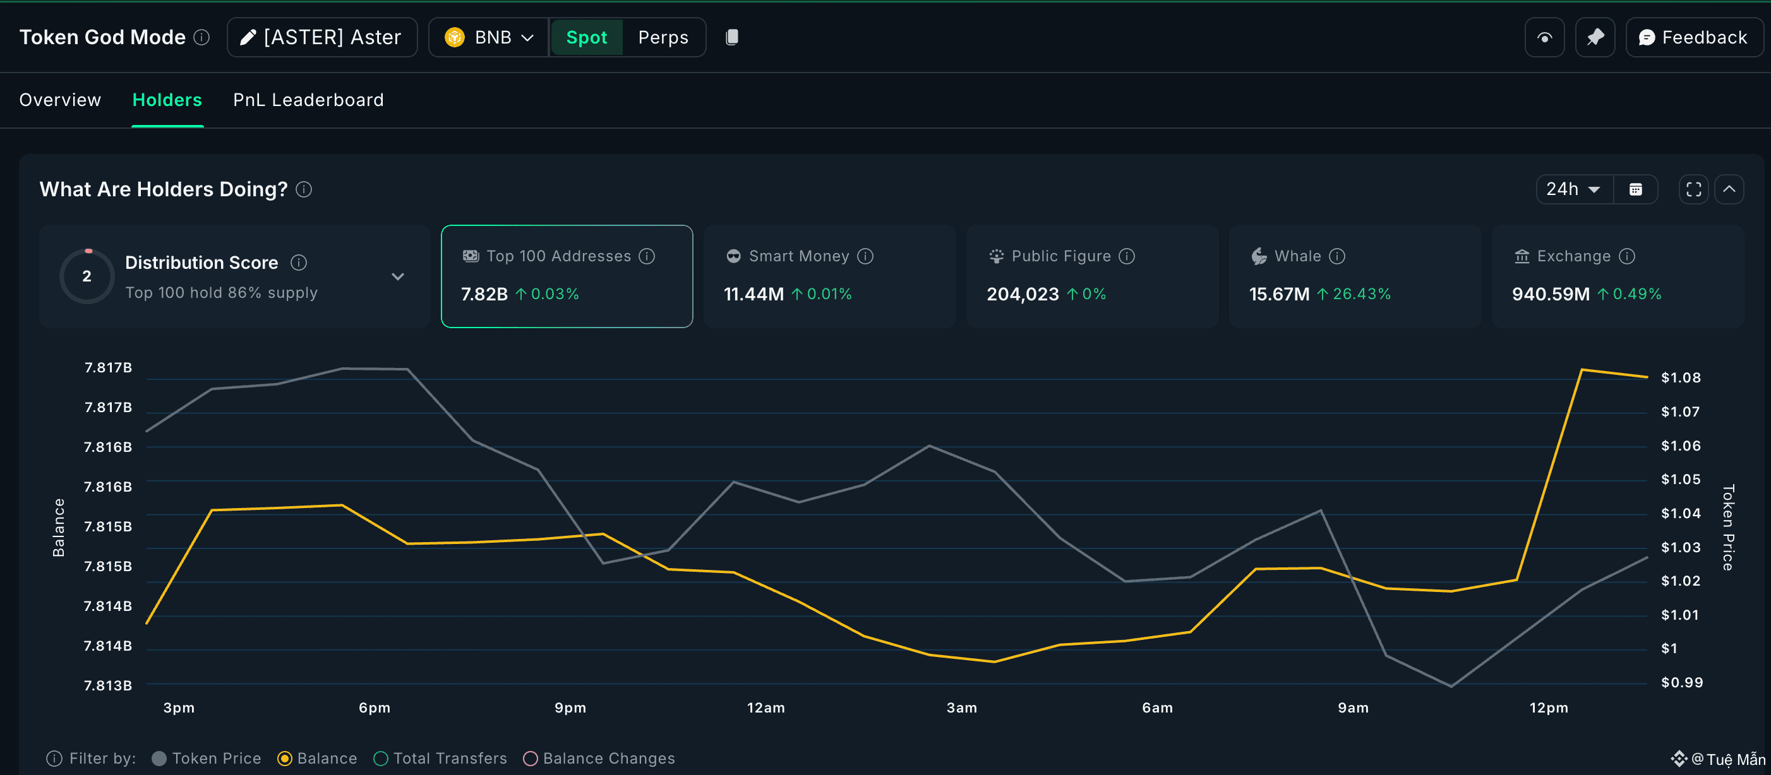Toggle the eye watch icon
The width and height of the screenshot is (1771, 775).
pyautogui.click(x=1544, y=37)
